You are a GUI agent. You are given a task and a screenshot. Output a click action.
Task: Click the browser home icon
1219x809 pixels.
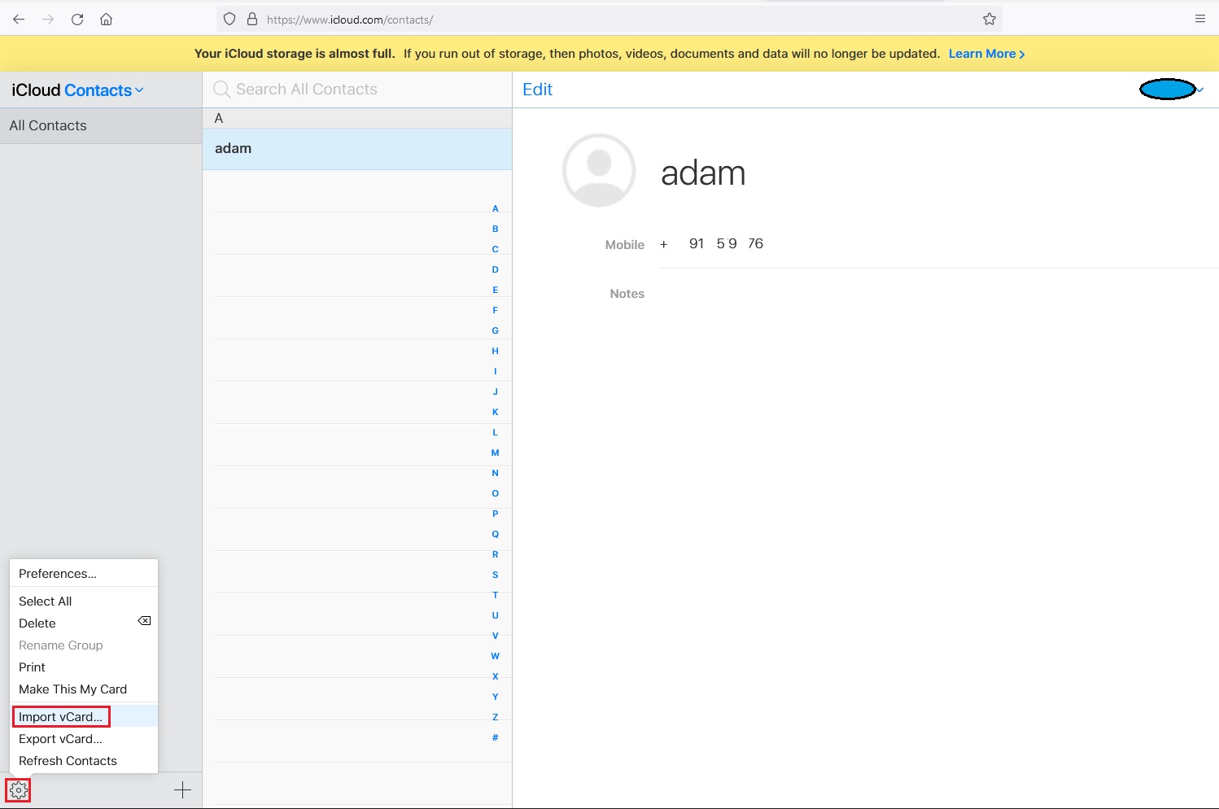click(x=106, y=19)
